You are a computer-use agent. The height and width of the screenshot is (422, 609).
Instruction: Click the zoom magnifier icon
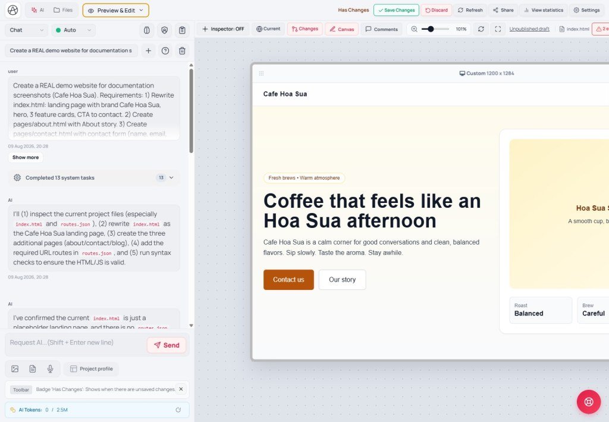click(415, 29)
